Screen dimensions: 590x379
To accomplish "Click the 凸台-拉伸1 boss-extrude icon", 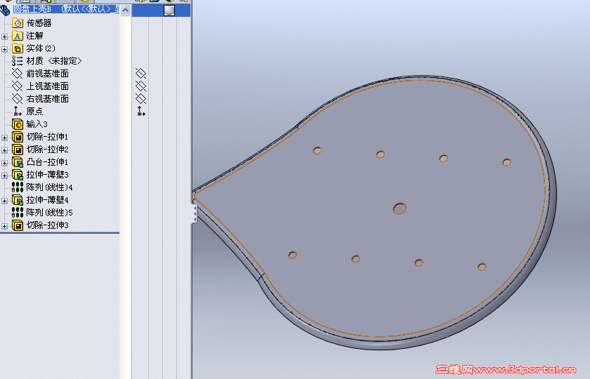I will point(18,162).
